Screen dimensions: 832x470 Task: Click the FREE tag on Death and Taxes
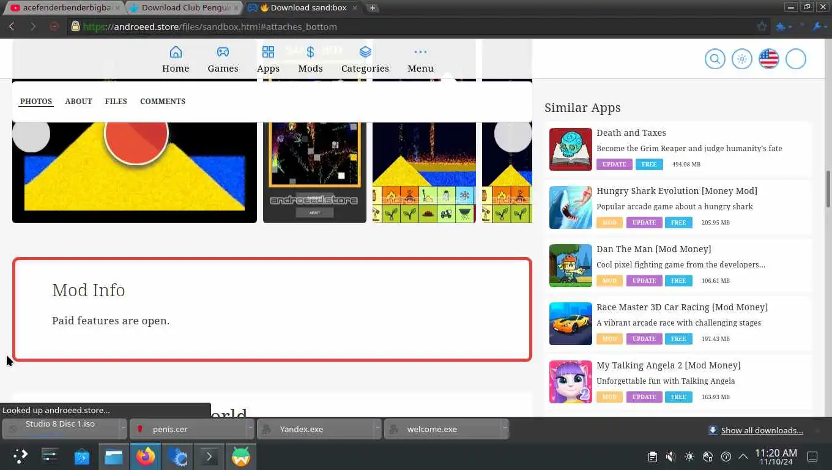click(649, 165)
